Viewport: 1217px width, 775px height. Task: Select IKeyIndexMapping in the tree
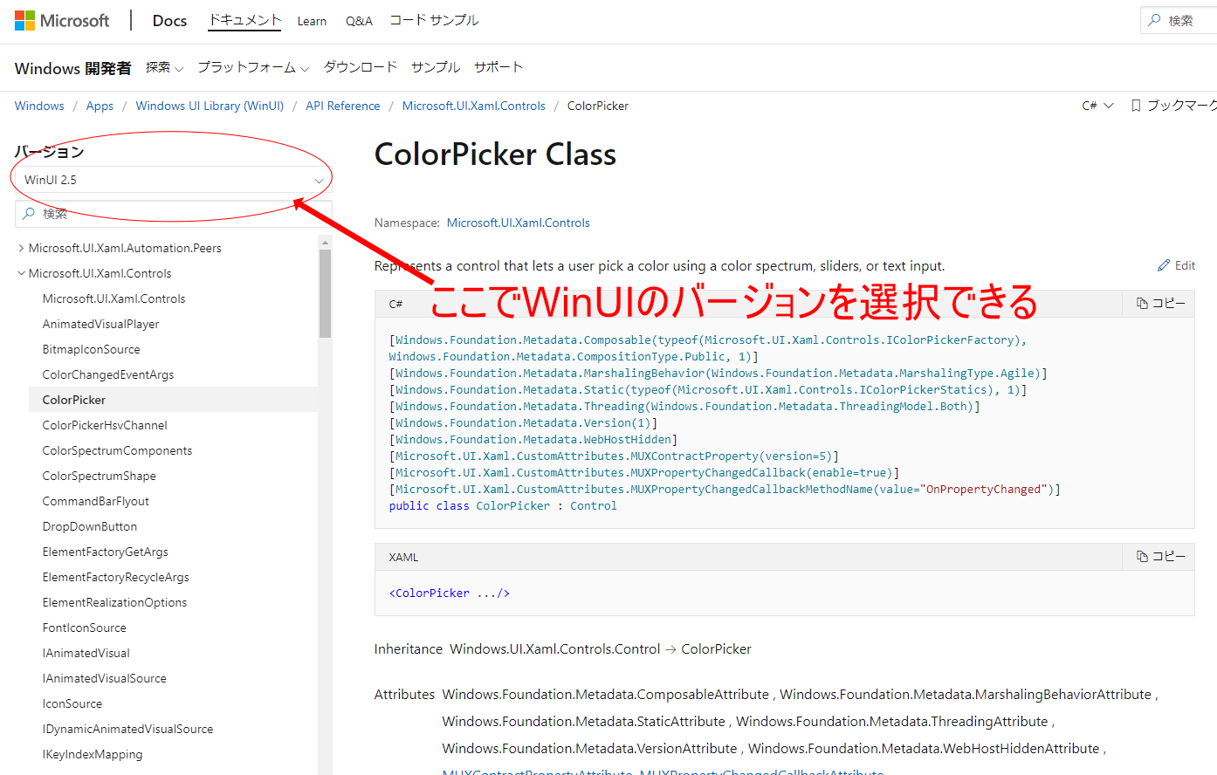[93, 754]
